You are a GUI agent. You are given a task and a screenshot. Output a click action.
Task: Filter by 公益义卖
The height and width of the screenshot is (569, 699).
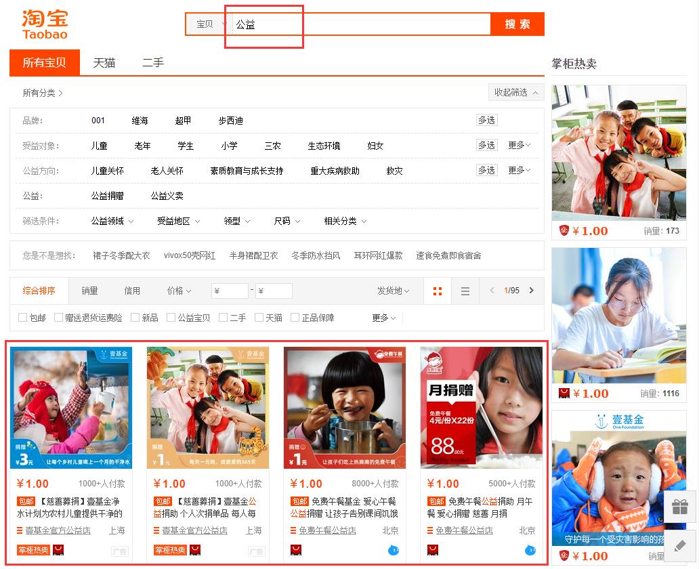tap(167, 196)
